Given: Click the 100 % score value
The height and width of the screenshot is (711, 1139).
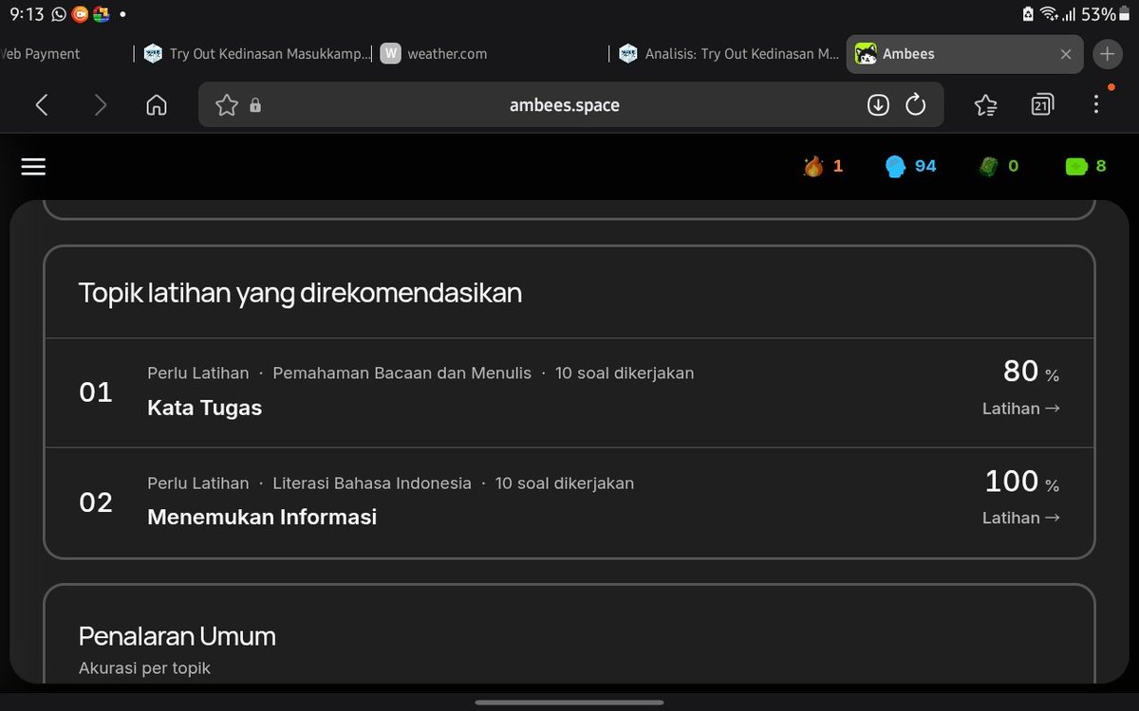Looking at the screenshot, I should (x=1022, y=482).
